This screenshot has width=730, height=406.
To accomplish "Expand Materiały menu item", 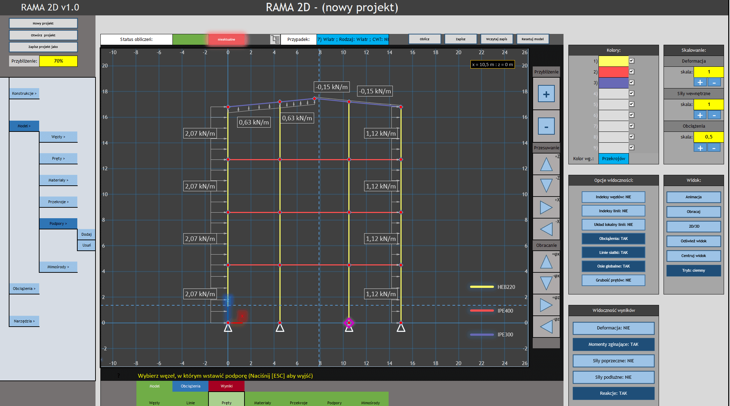I will click(58, 180).
